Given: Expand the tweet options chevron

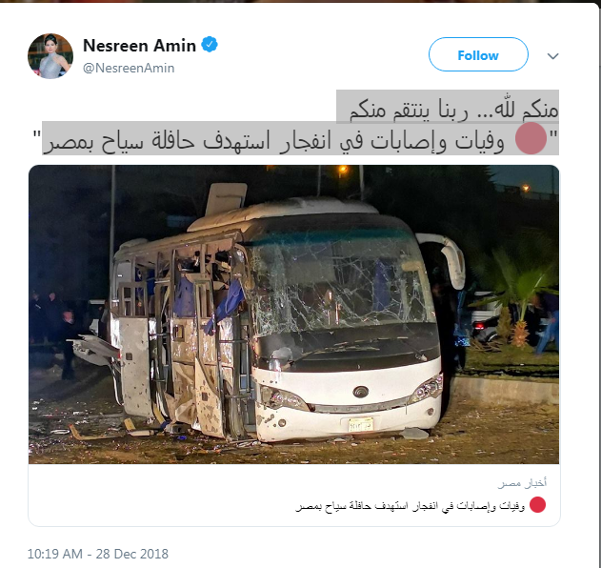Looking at the screenshot, I should (552, 56).
